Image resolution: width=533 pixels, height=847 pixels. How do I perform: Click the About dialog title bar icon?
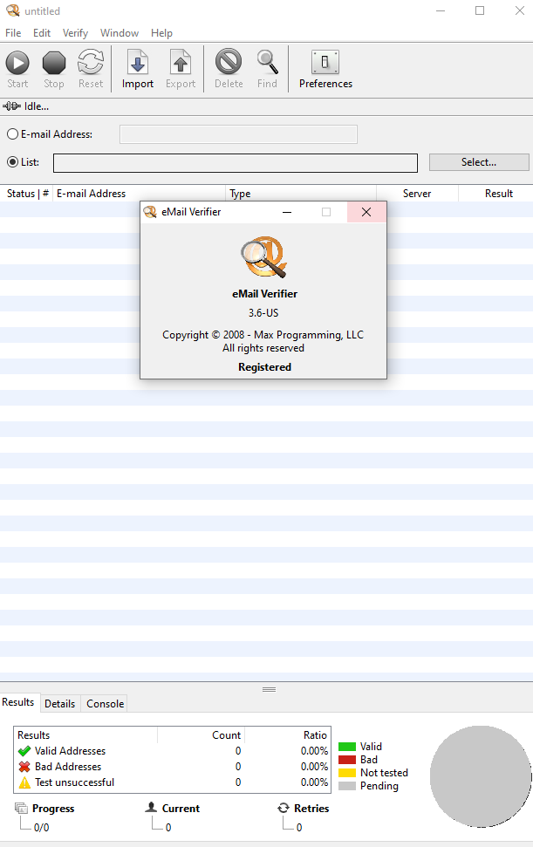point(149,212)
